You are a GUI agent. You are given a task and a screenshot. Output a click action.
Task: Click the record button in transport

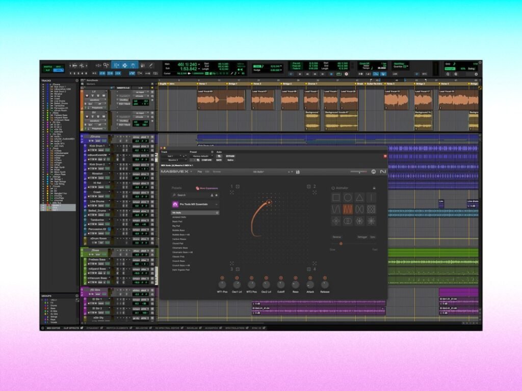pos(346,74)
